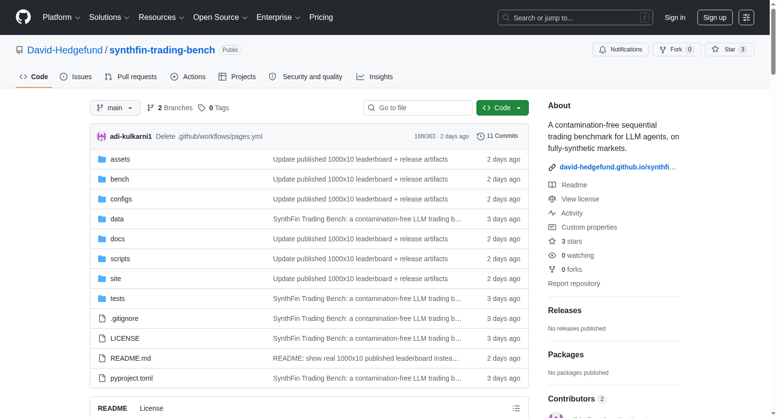Open the green Code clone dropdown
The height and width of the screenshot is (418, 777).
pos(503,108)
